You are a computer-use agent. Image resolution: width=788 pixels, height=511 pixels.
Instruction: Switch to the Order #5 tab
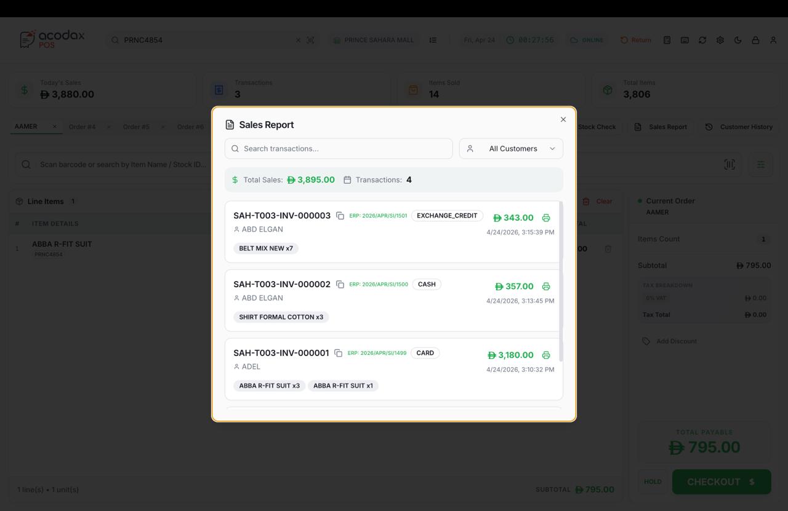tap(136, 127)
